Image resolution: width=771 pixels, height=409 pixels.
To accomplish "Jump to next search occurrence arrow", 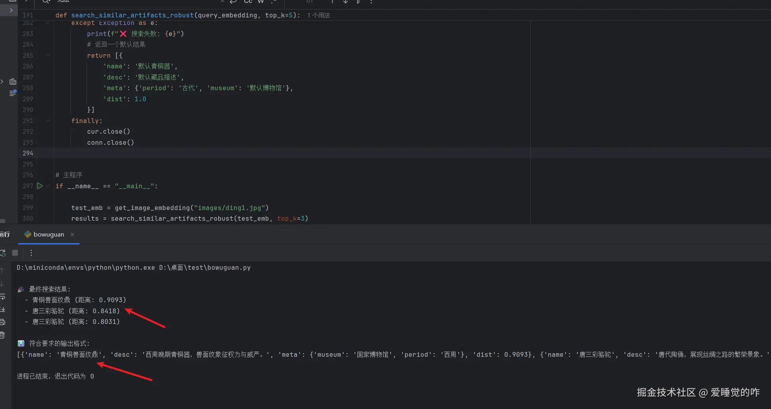I will coord(345,2).
